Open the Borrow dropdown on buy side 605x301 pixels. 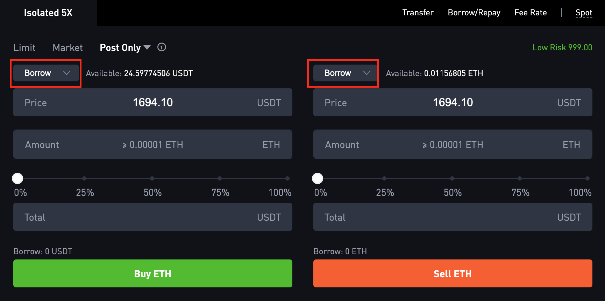click(x=46, y=73)
